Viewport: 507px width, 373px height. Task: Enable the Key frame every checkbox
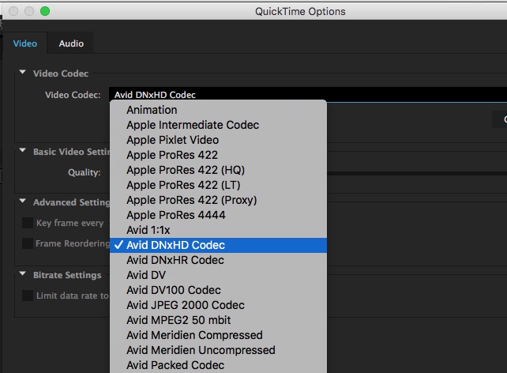pyautogui.click(x=28, y=223)
